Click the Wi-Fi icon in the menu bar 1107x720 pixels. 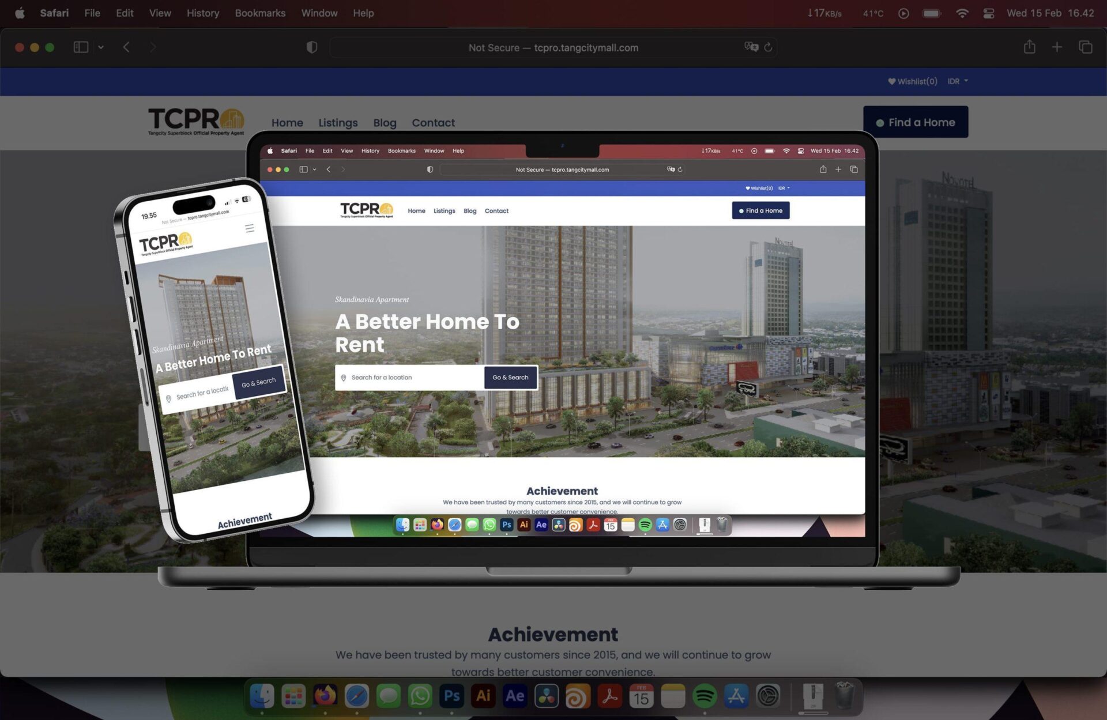962,13
